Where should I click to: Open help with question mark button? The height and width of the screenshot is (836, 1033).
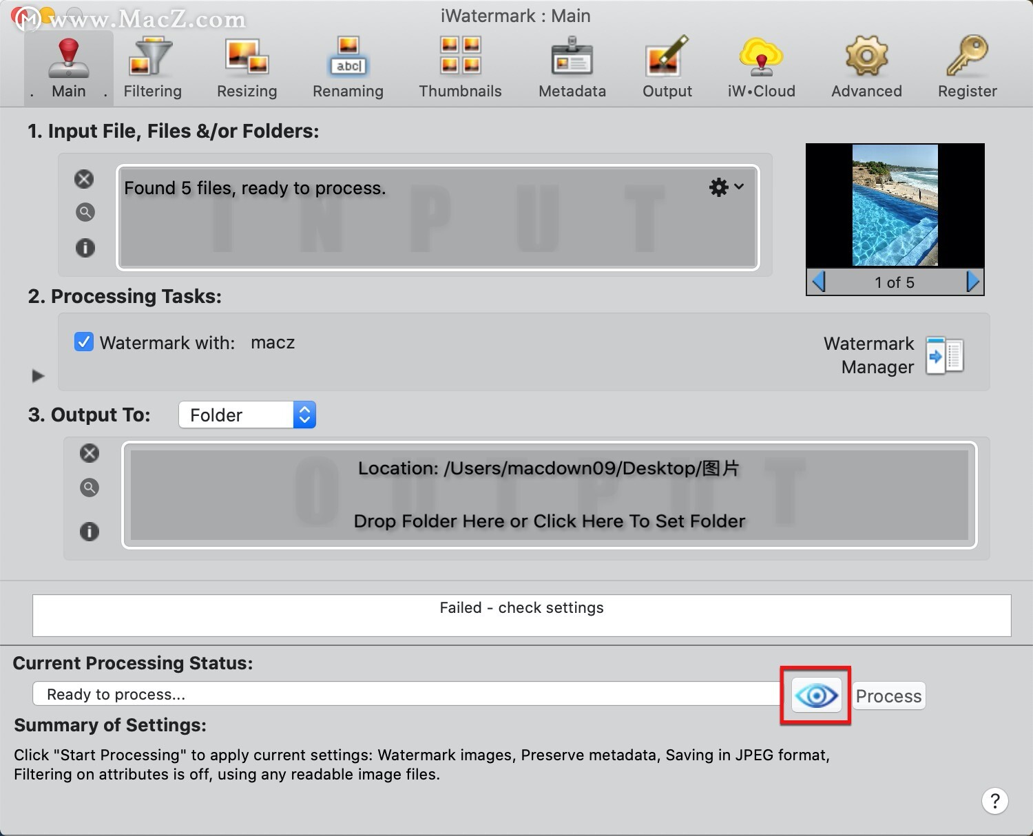(x=994, y=801)
